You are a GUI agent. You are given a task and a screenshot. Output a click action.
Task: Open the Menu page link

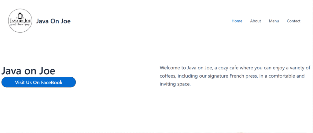coord(274,21)
